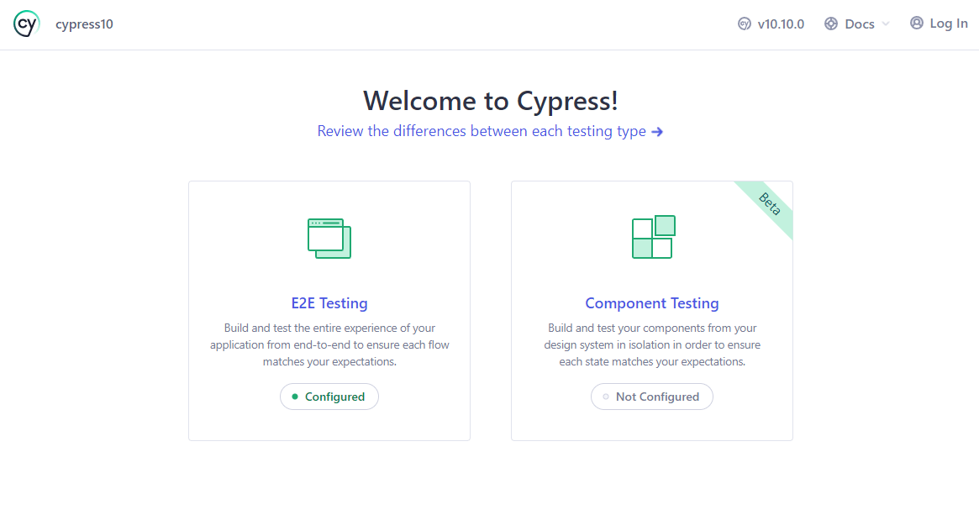Click the Cypress version badge icon
Screen dimensions: 979x515
pyautogui.click(x=745, y=24)
